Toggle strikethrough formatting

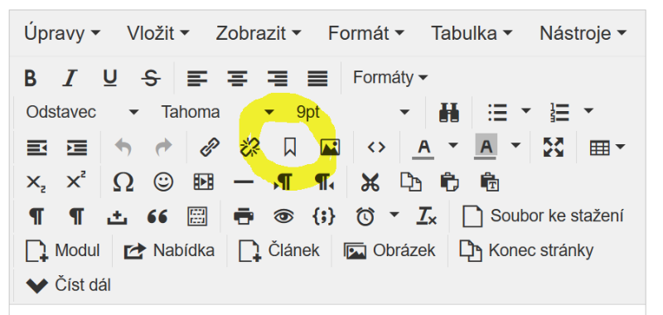[x=151, y=78]
